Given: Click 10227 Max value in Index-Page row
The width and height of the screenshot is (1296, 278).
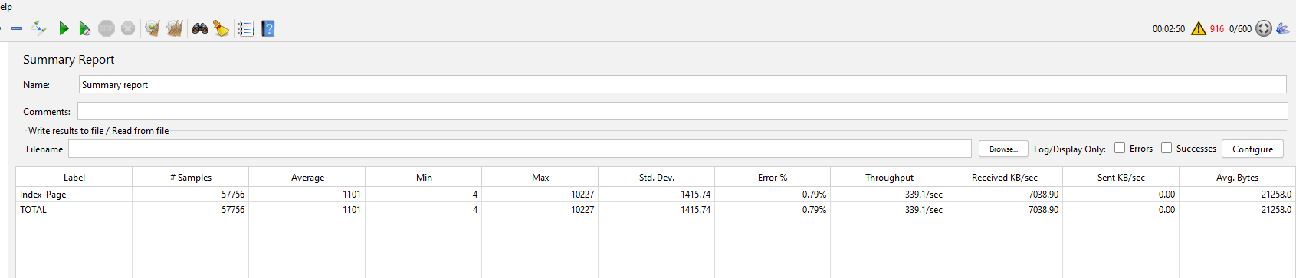Looking at the screenshot, I should click(582, 195).
